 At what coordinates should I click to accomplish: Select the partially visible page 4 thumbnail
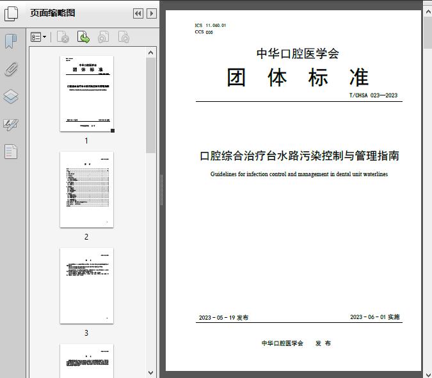tap(86, 361)
